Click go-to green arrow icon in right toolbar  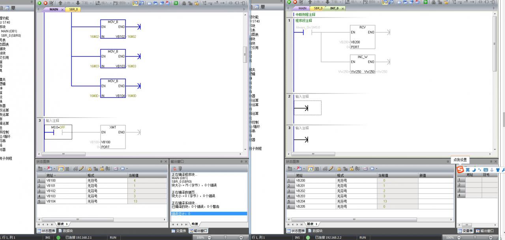coord(426,2)
